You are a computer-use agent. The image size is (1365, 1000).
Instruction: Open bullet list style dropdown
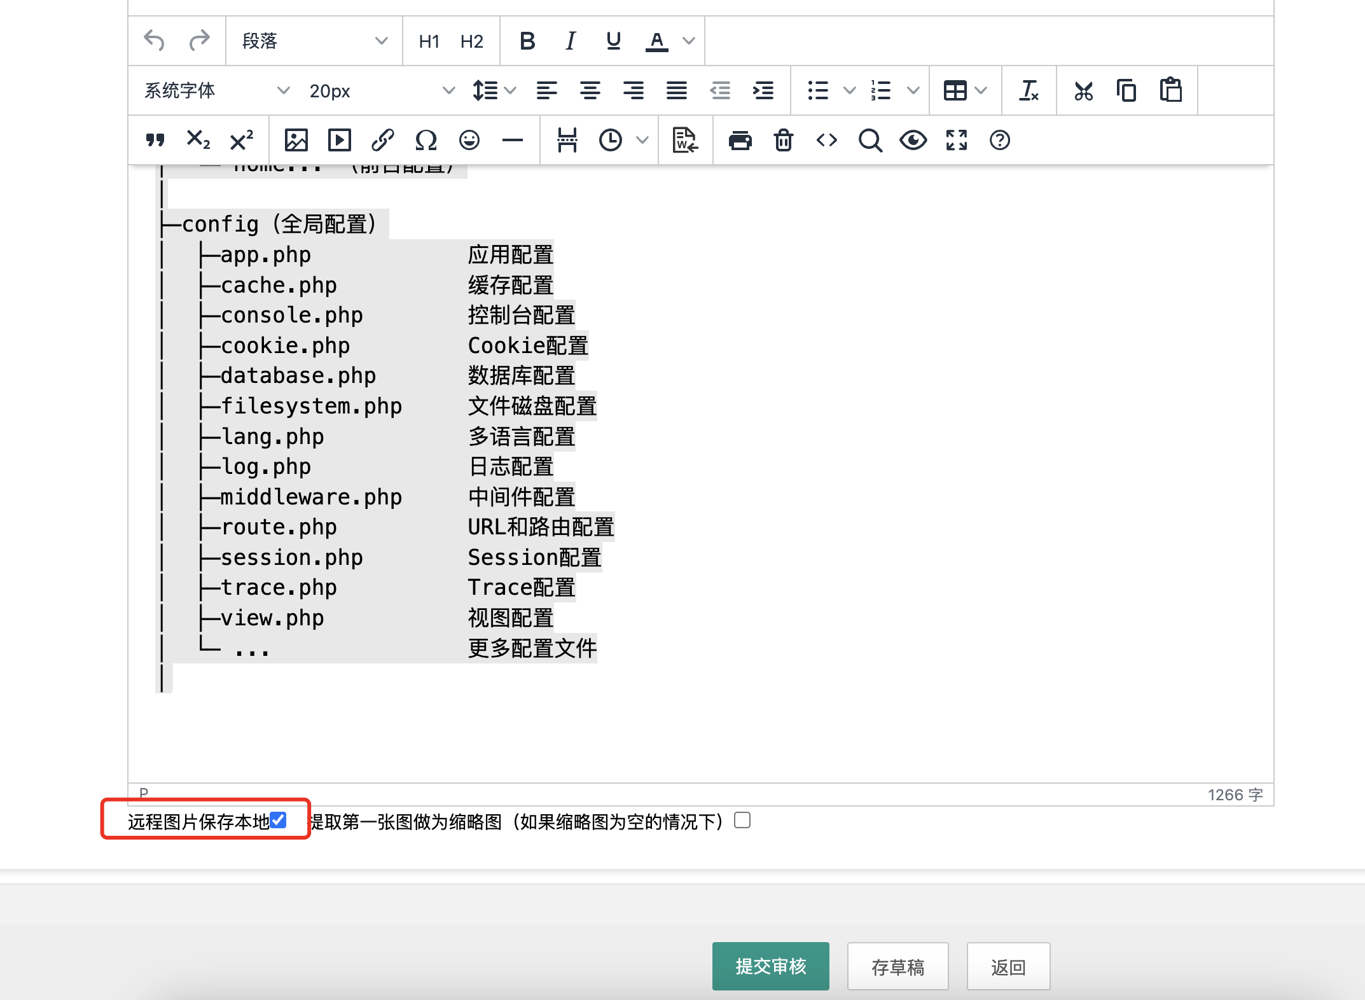pyautogui.click(x=849, y=91)
